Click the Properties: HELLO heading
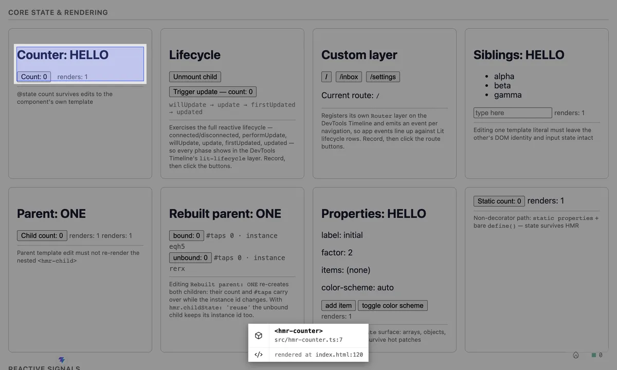 pos(374,214)
